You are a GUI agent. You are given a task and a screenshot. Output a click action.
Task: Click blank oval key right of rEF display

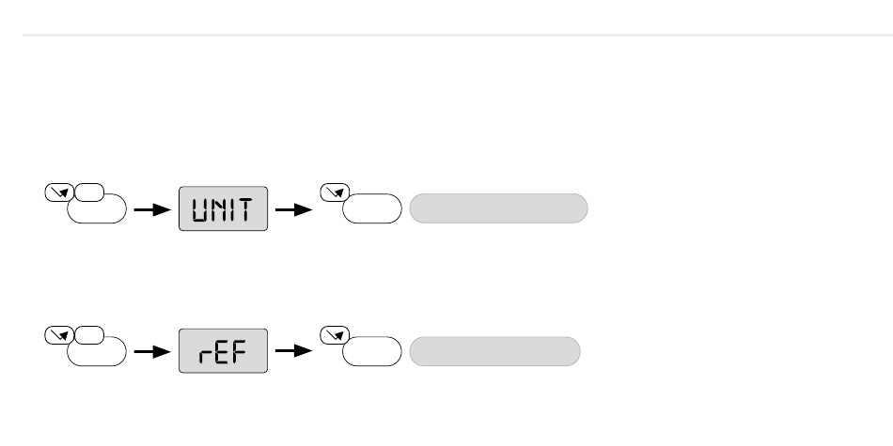(372, 351)
